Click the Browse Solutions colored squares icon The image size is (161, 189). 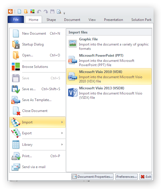click(x=16, y=67)
